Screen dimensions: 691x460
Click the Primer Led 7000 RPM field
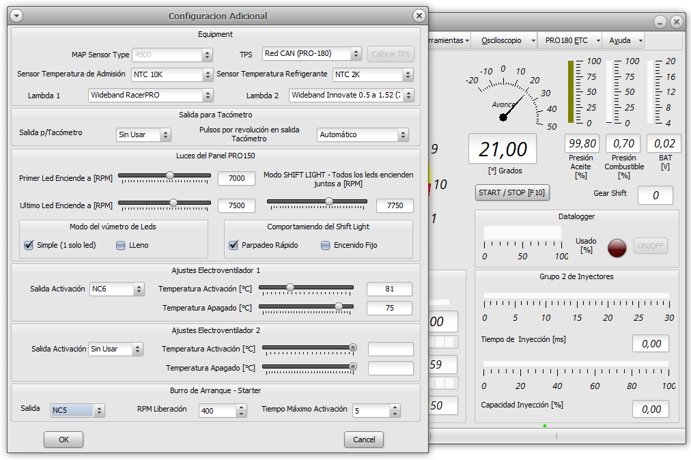pyautogui.click(x=237, y=178)
